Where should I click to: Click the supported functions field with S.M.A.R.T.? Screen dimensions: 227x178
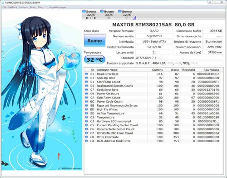(x=179, y=63)
